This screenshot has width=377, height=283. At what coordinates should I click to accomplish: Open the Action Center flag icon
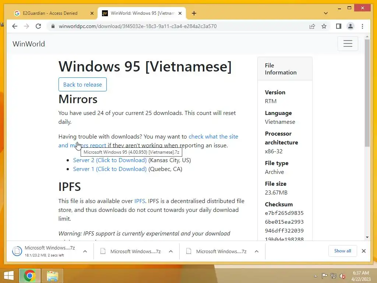[x=324, y=276]
